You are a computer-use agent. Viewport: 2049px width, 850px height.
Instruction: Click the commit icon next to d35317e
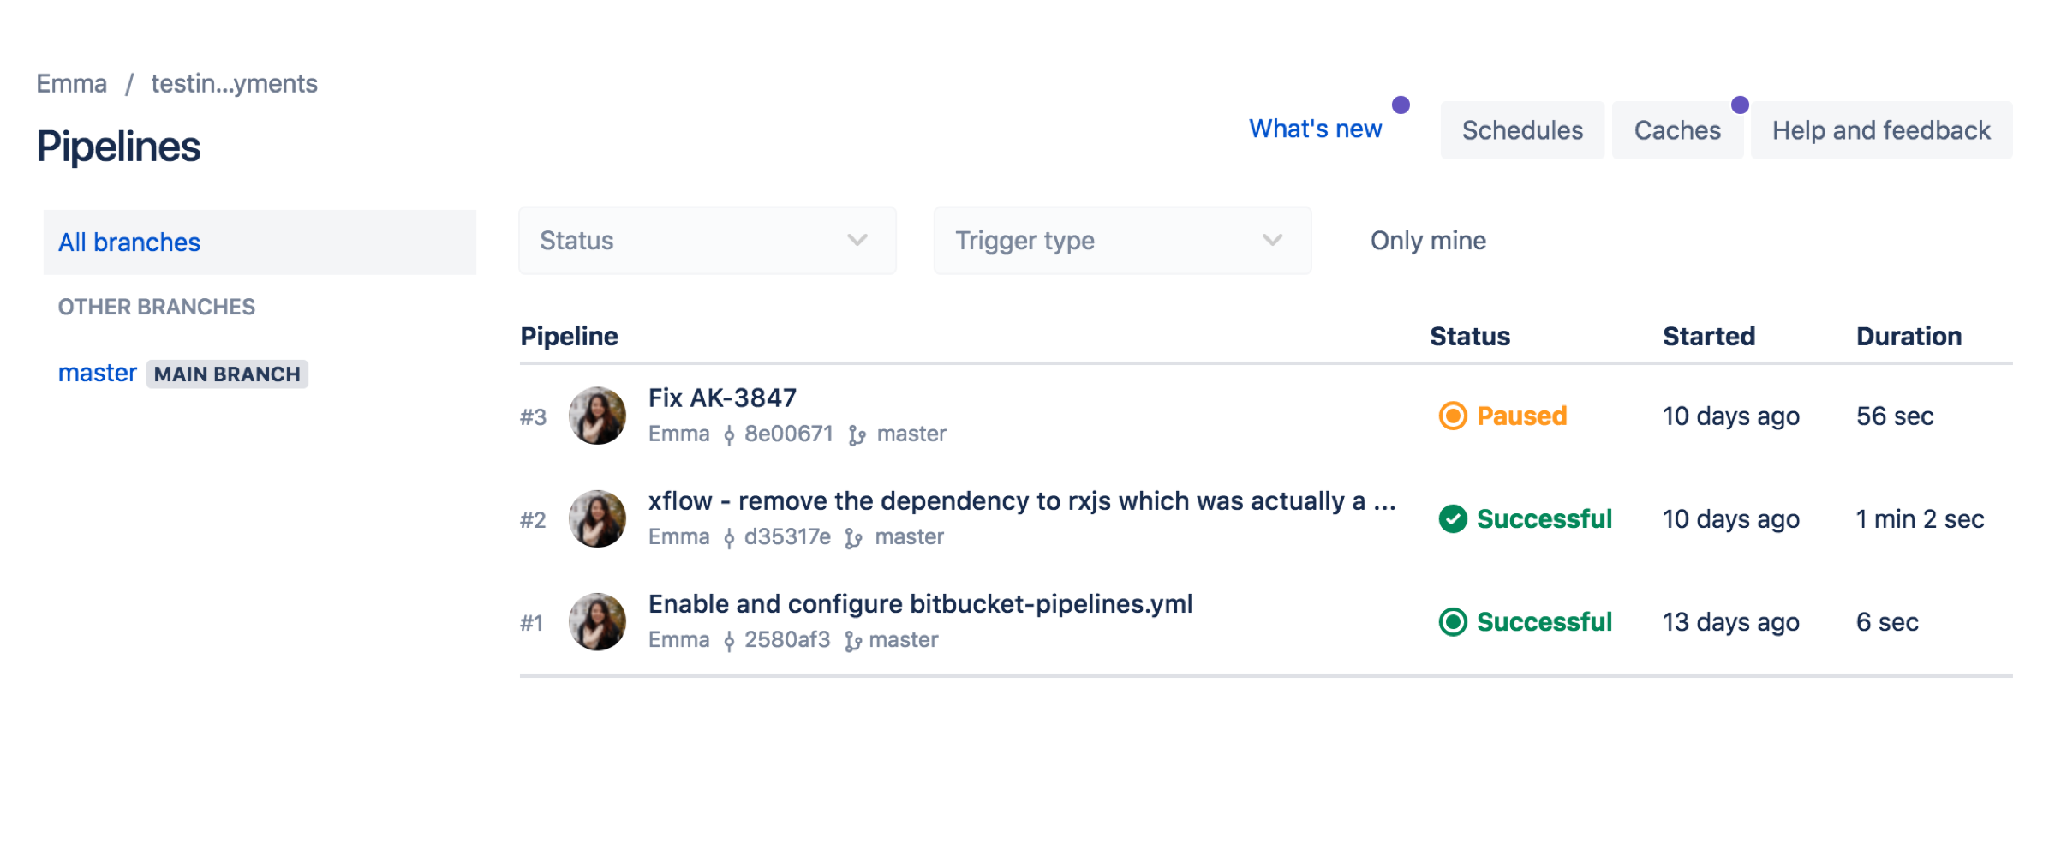click(x=729, y=538)
